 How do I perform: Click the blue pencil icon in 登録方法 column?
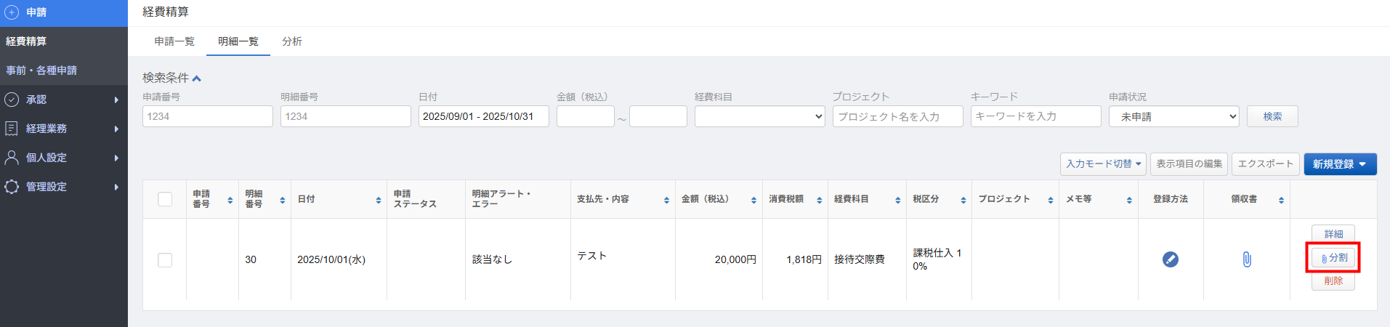pos(1170,259)
